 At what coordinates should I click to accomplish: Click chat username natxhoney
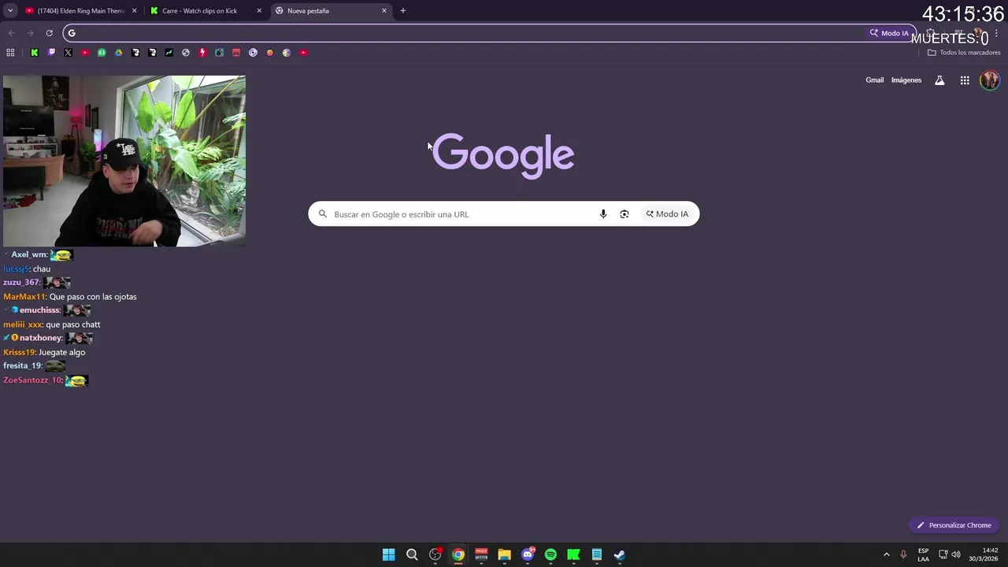click(41, 339)
